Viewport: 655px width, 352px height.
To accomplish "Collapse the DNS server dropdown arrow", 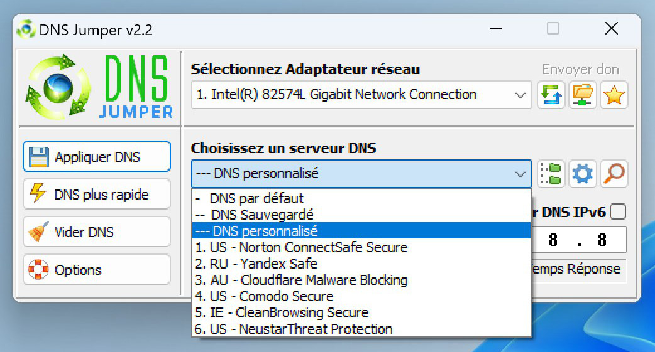I will [x=520, y=174].
